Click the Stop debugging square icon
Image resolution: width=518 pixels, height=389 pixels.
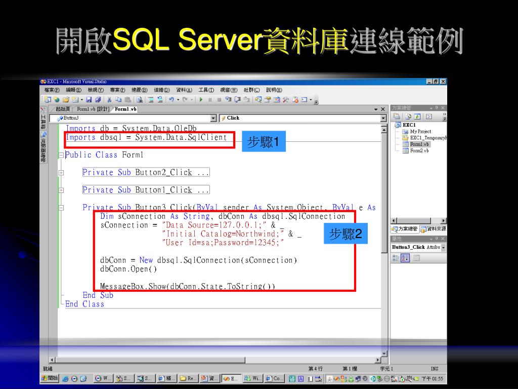(219, 100)
